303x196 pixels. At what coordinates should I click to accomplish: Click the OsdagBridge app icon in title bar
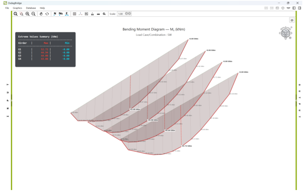pyautogui.click(x=5, y=3)
